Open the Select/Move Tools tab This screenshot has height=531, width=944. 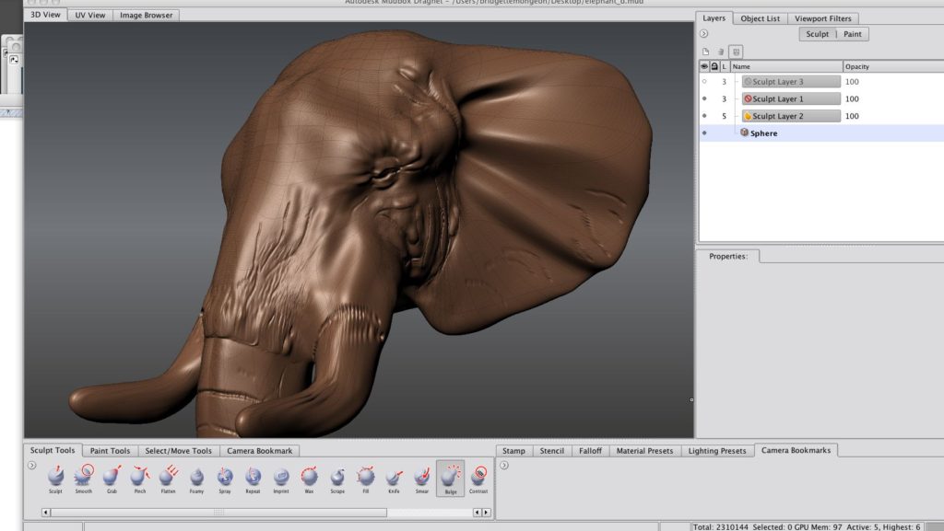178,451
